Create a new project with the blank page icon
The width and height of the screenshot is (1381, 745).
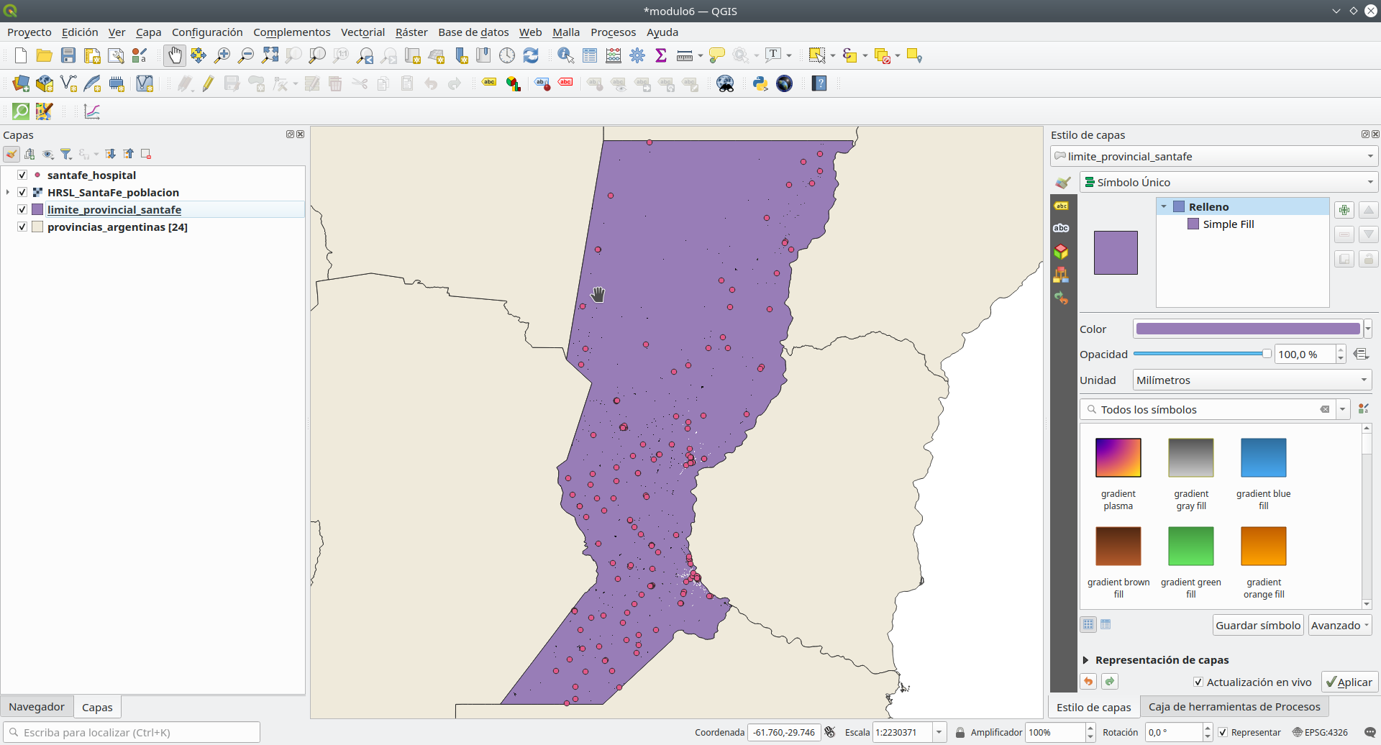pos(21,55)
